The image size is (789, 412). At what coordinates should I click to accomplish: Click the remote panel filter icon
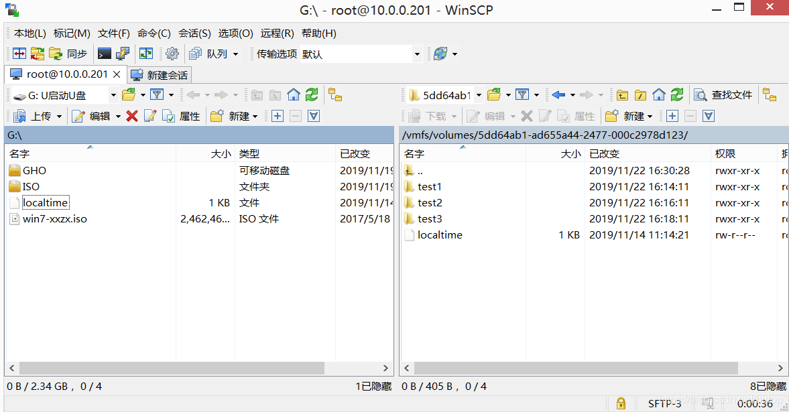coord(522,94)
